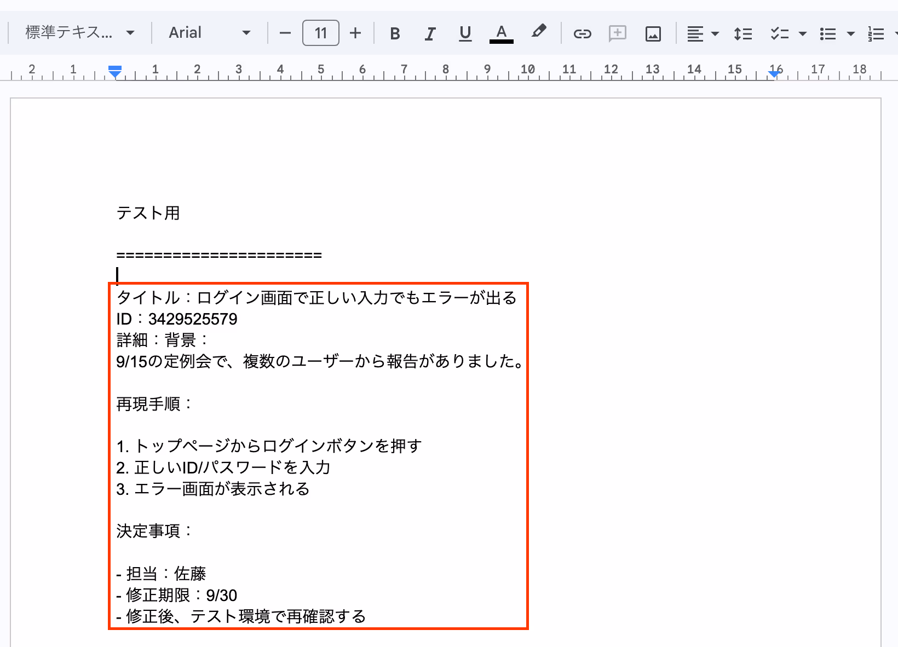Click step 2. 正しいID/パスワードを入力
The image size is (898, 647).
[x=223, y=467]
